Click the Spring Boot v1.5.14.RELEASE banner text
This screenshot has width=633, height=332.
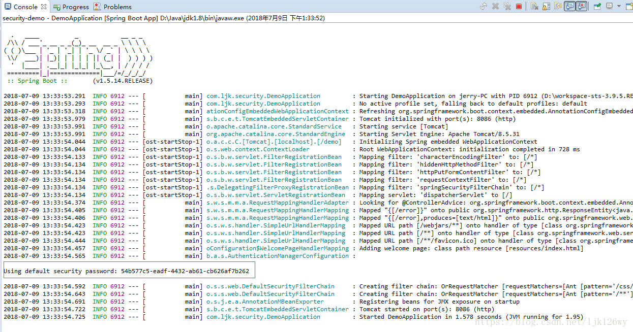80,81
